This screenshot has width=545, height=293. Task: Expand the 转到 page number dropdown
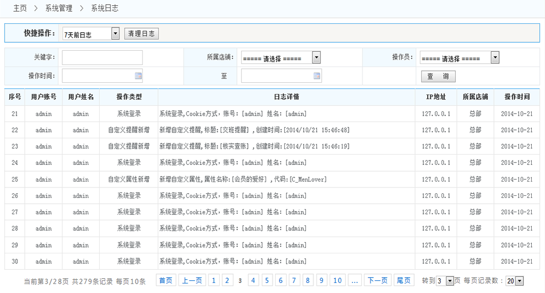point(449,281)
